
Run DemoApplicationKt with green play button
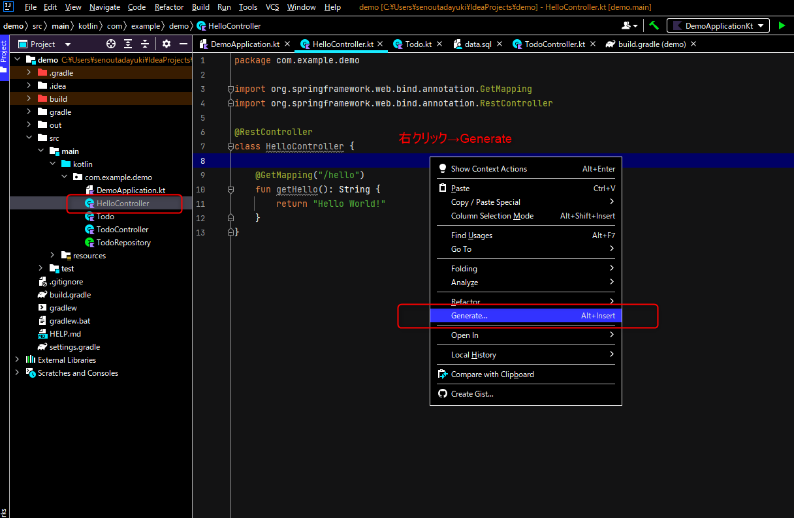(x=782, y=25)
